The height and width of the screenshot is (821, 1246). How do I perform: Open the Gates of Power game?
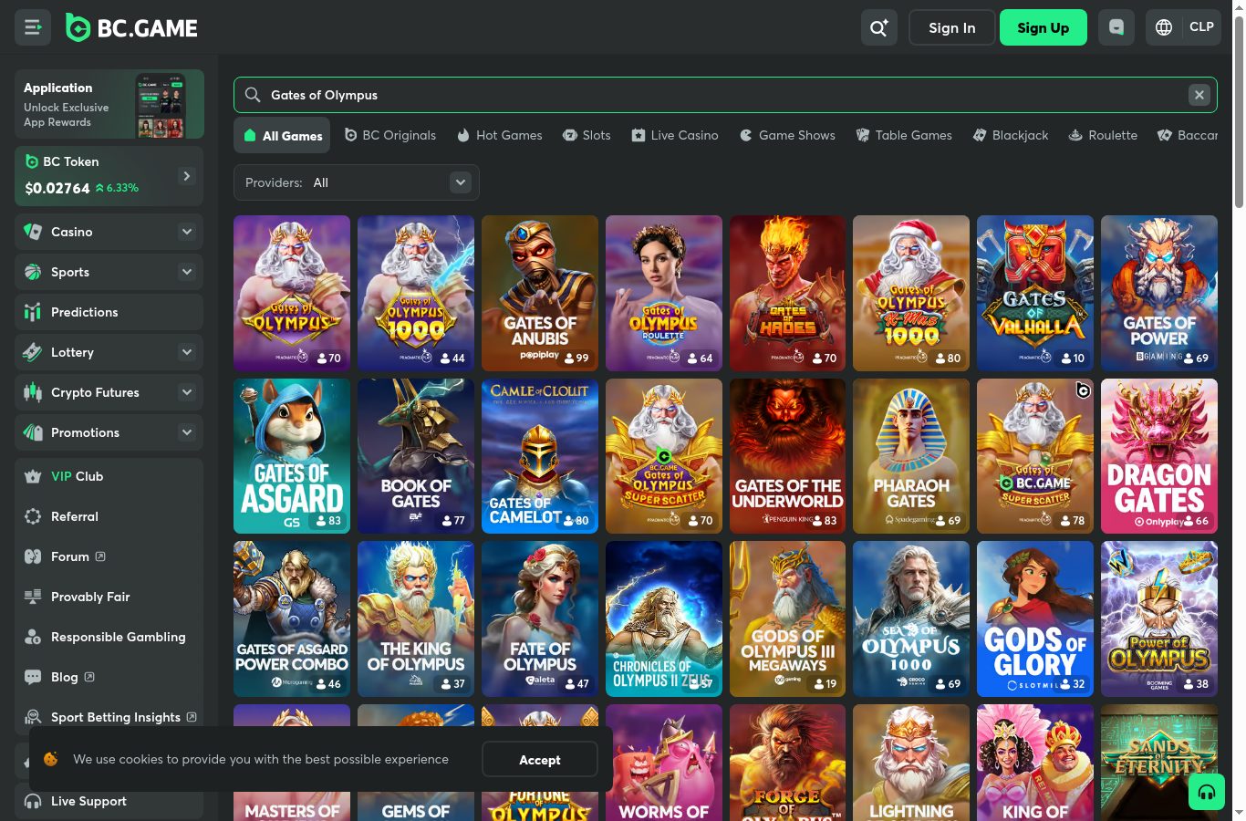point(1159,293)
